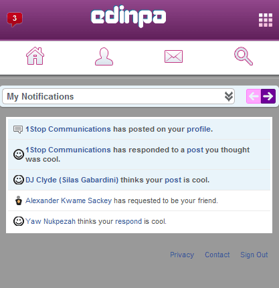
Task: Click the edinpa logo
Action: tap(128, 17)
